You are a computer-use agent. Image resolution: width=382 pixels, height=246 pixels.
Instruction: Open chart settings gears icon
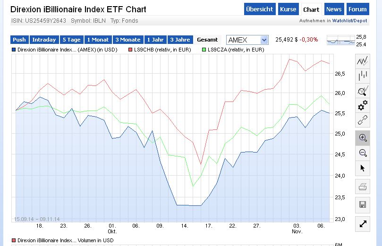pyautogui.click(x=363, y=105)
